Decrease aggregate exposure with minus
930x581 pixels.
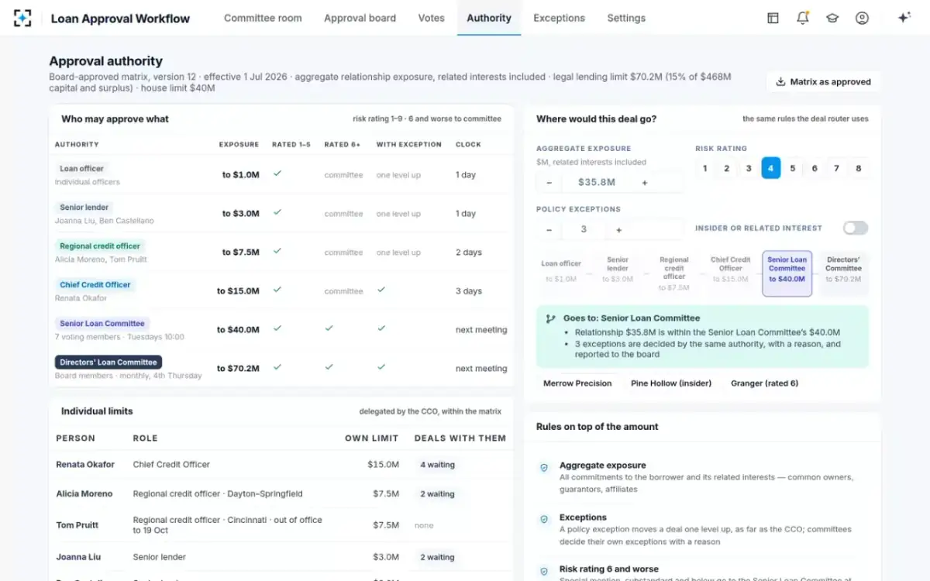click(x=549, y=182)
